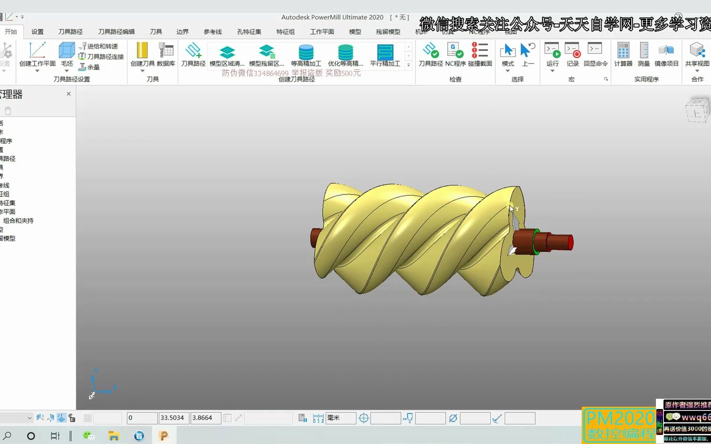The height and width of the screenshot is (444, 711).
Task: Open Task View on the taskbar
Action: click(55, 436)
